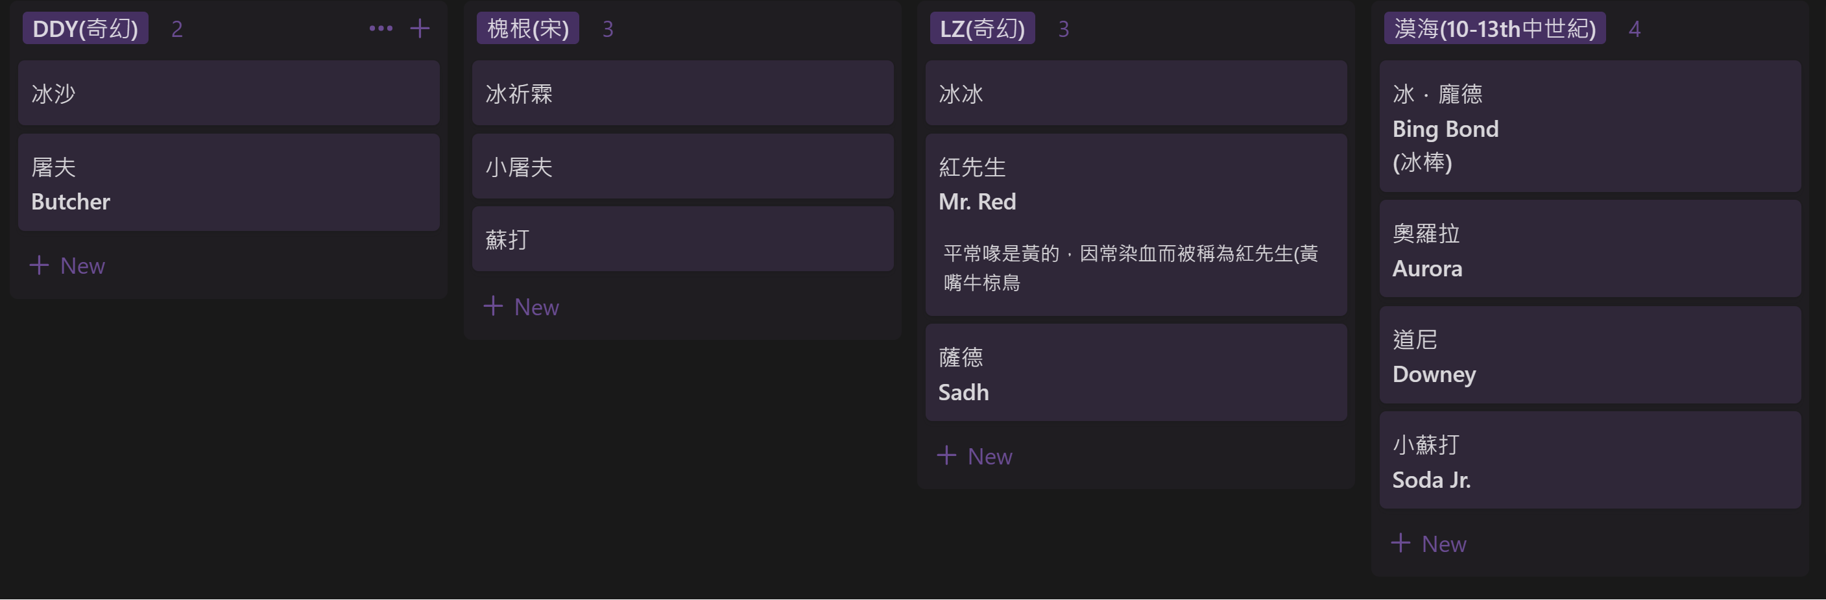
Task: Open the 屠夫 Butcher card
Action: click(229, 183)
